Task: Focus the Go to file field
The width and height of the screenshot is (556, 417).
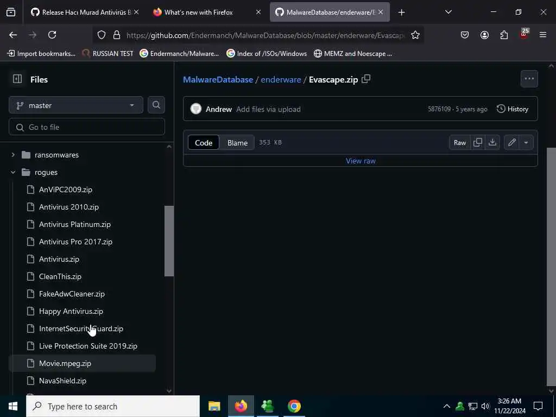Action: click(86, 127)
